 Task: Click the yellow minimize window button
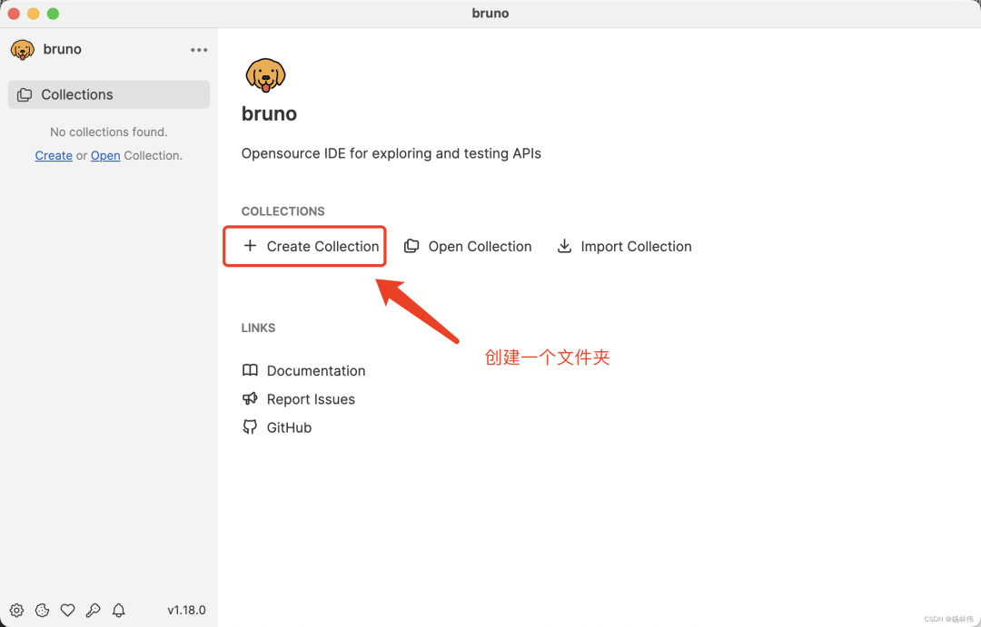(x=34, y=14)
